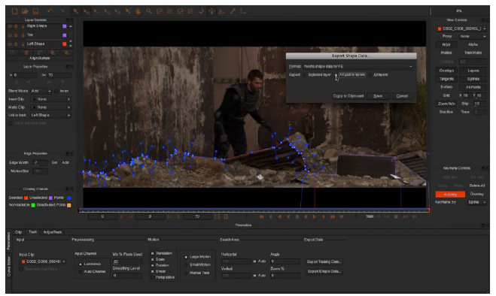
Task: Click the Export Shape Data button
Action: [x=324, y=271]
